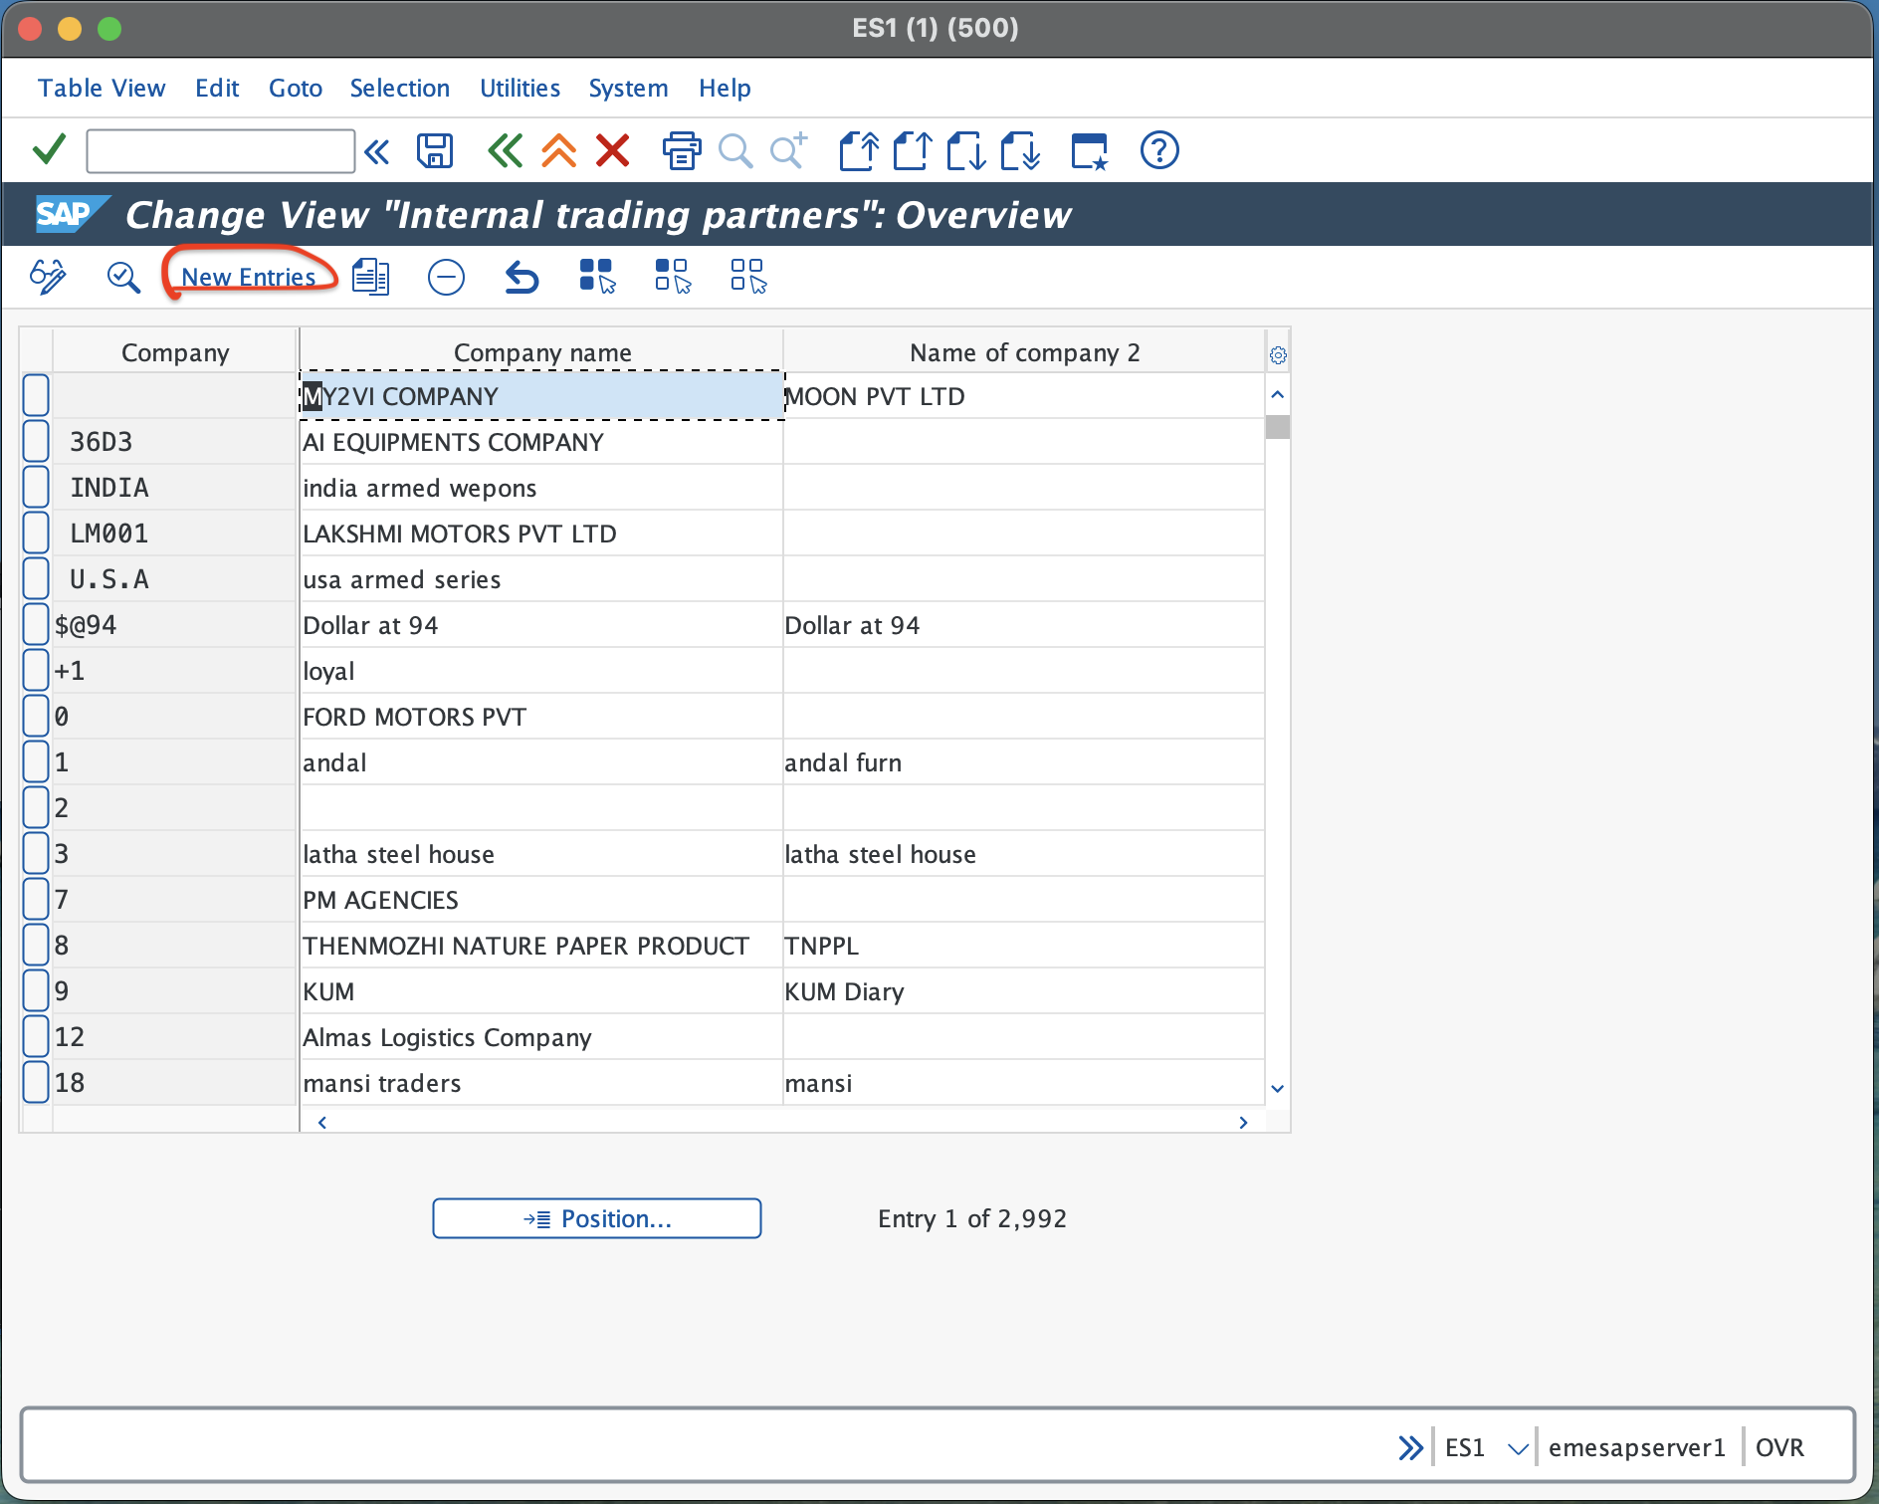Click the Select Block icon
1879x1504 pixels.
pyautogui.click(x=673, y=277)
